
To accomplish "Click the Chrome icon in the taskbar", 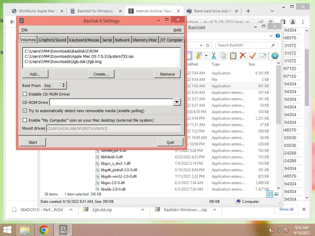I will pos(44,230).
